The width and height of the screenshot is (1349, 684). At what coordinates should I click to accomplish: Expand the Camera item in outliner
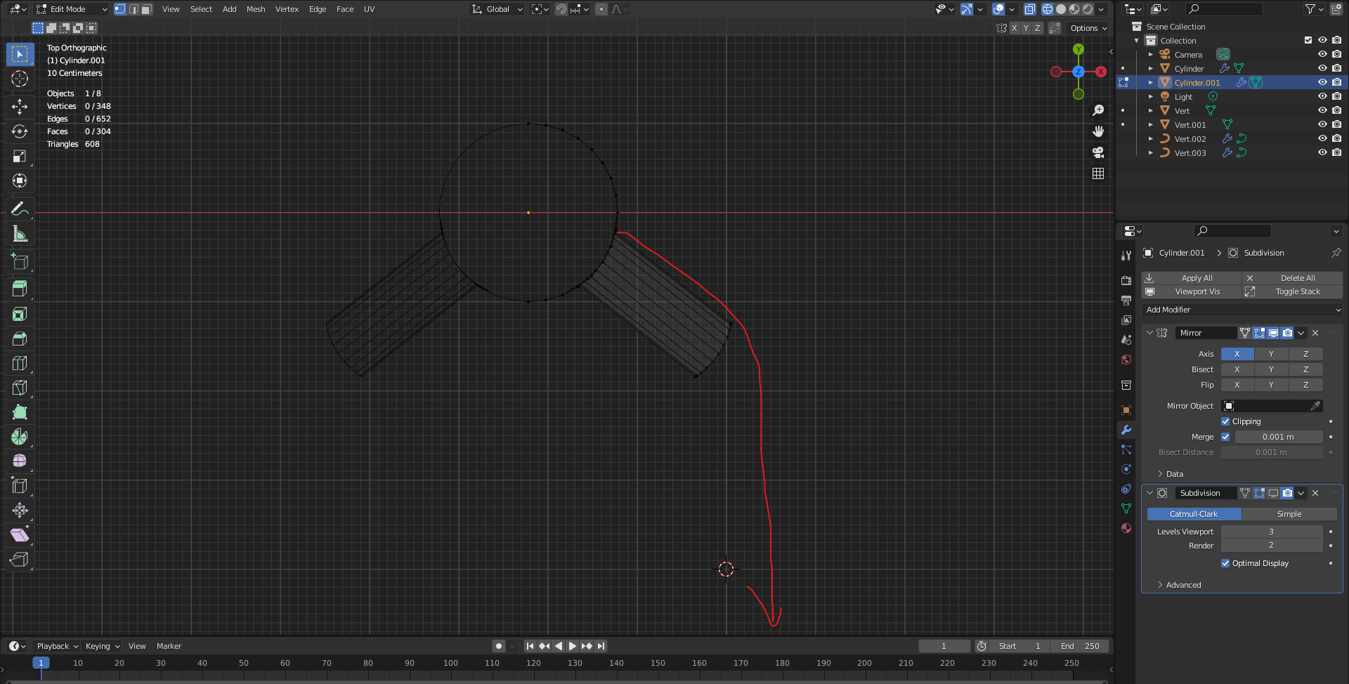(x=1150, y=54)
